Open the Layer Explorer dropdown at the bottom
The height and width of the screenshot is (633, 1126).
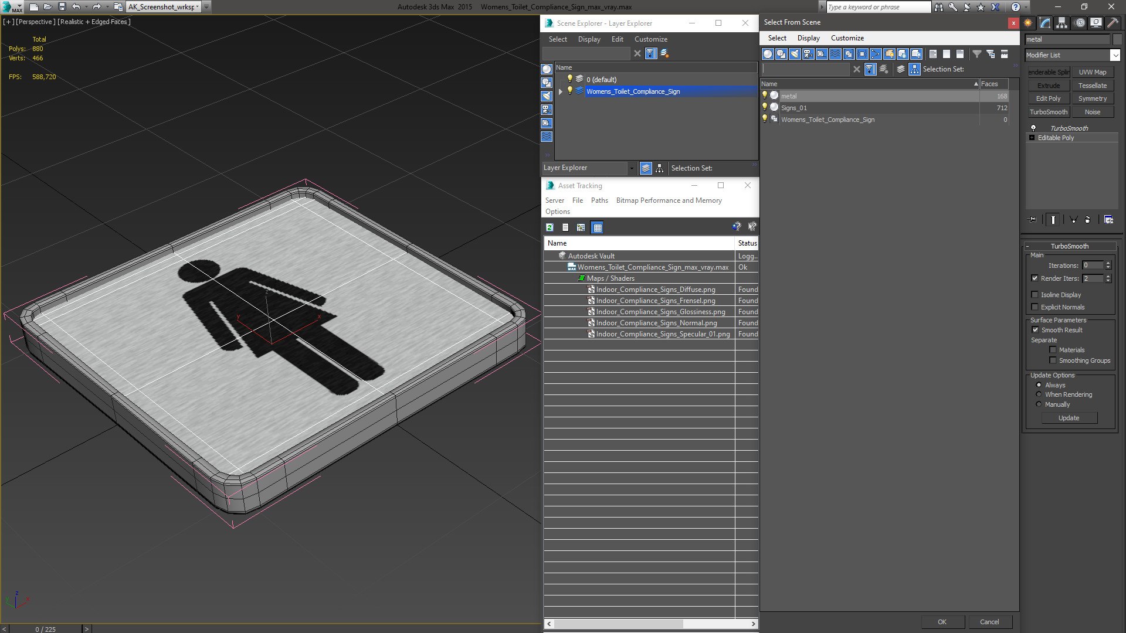(x=631, y=168)
